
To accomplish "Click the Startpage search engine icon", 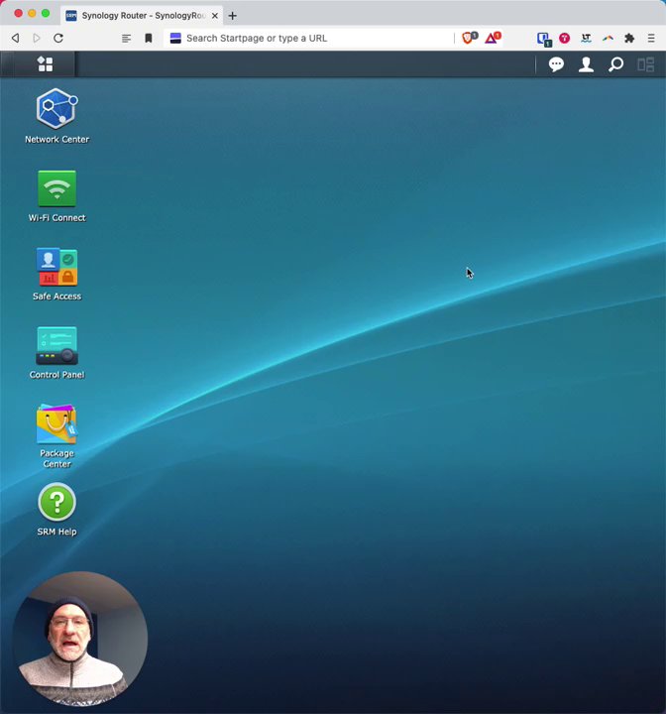I will [175, 39].
